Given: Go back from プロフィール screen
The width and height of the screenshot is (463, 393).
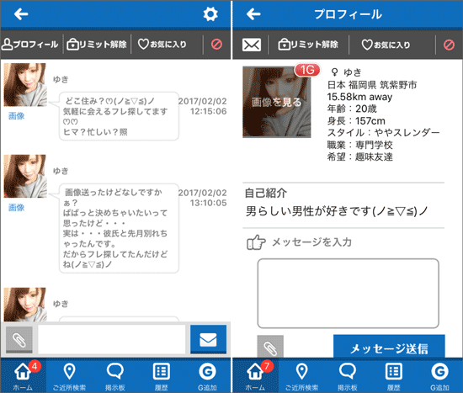Looking at the screenshot, I should click(253, 13).
